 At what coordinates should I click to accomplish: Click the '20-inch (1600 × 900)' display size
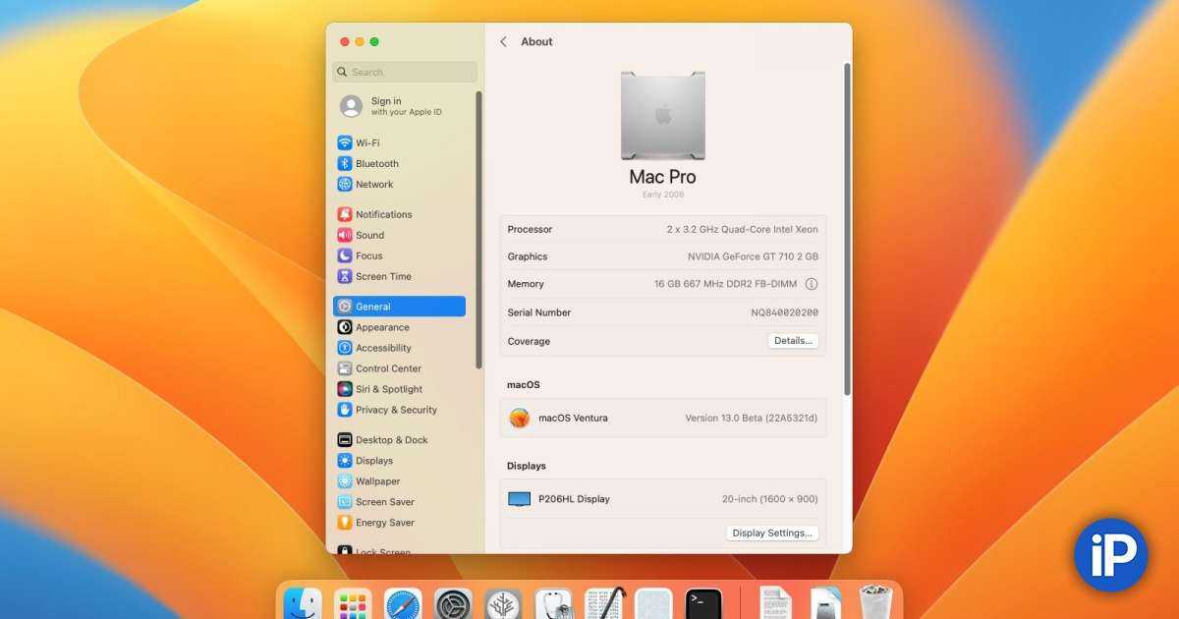[770, 499]
